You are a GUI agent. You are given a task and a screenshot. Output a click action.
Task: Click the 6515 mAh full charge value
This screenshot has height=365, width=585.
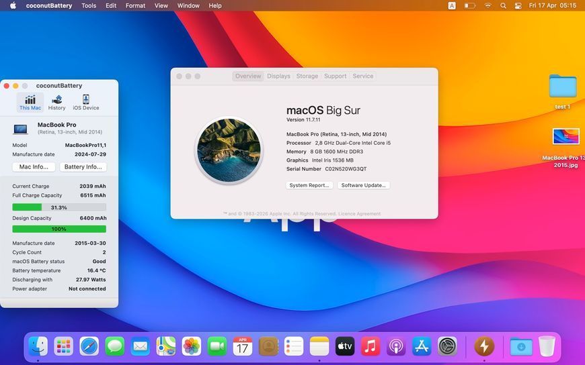pos(93,195)
